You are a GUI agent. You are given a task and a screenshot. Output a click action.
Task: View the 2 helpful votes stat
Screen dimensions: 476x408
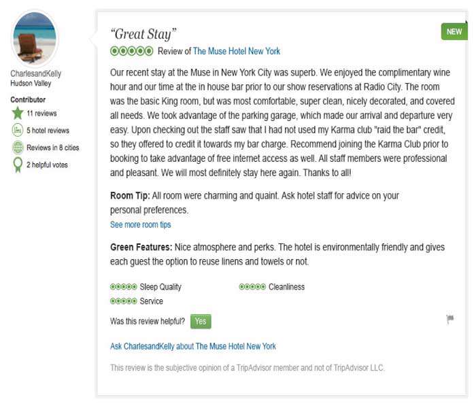[x=47, y=165]
